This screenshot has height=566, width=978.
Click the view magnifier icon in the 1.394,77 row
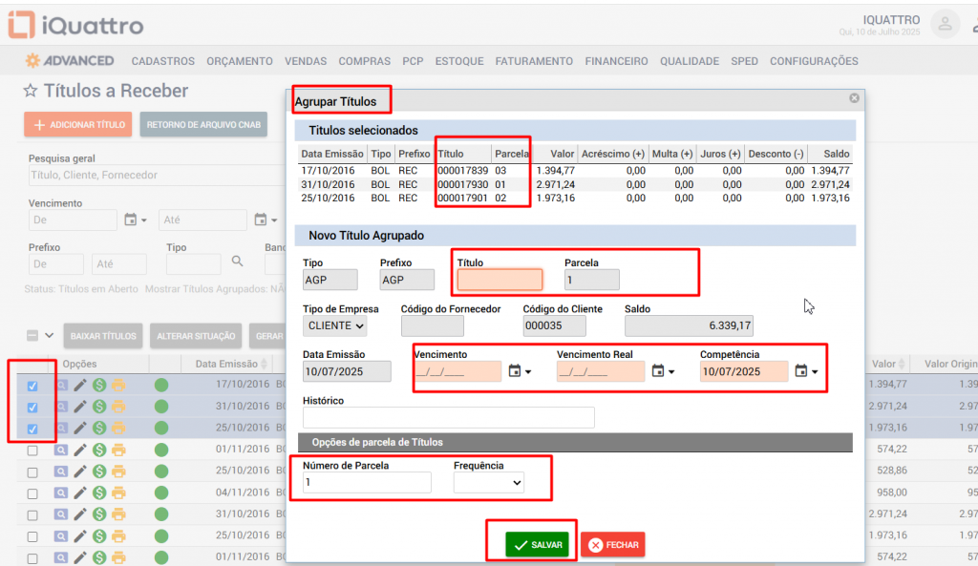(60, 386)
